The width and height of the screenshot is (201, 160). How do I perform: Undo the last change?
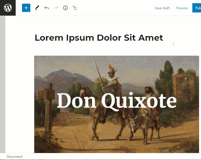coord(47,8)
